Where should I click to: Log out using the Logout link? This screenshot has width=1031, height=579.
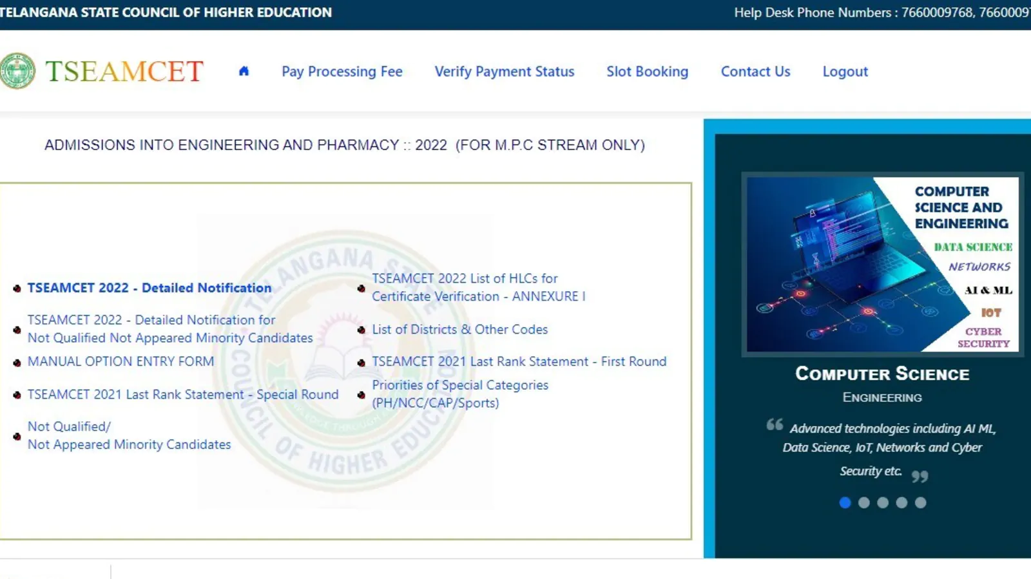[x=845, y=71]
